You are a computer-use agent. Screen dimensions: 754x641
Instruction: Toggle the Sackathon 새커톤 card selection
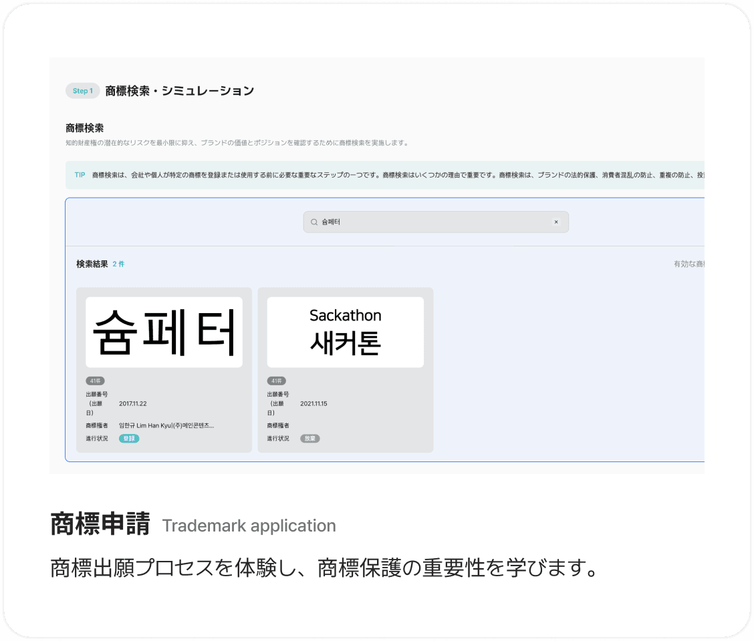[345, 371]
